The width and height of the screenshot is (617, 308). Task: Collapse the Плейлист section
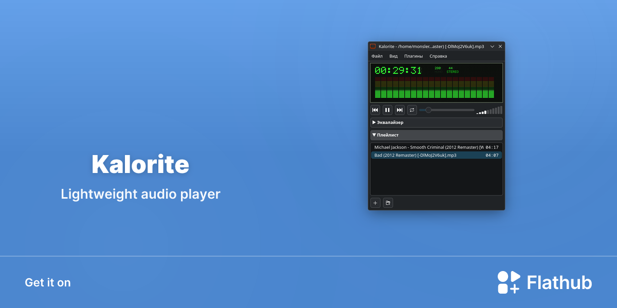(x=437, y=135)
